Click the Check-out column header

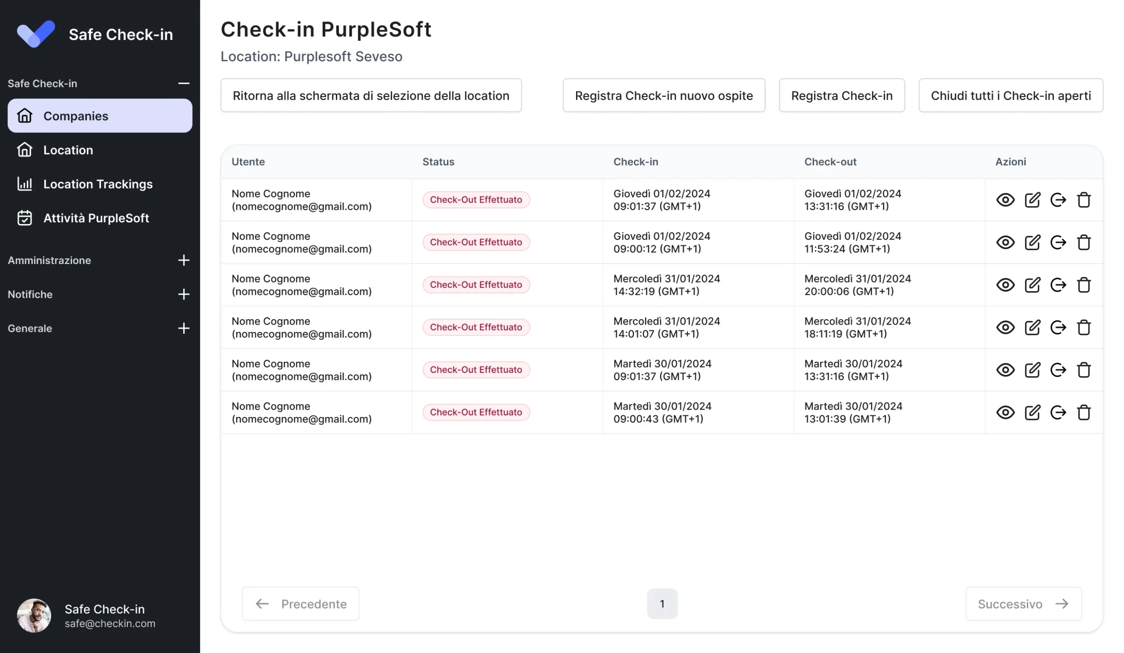pos(830,162)
